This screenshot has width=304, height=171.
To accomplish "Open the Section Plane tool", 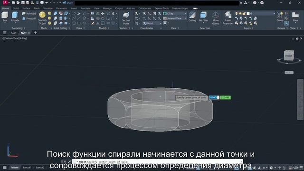I will click(126, 18).
